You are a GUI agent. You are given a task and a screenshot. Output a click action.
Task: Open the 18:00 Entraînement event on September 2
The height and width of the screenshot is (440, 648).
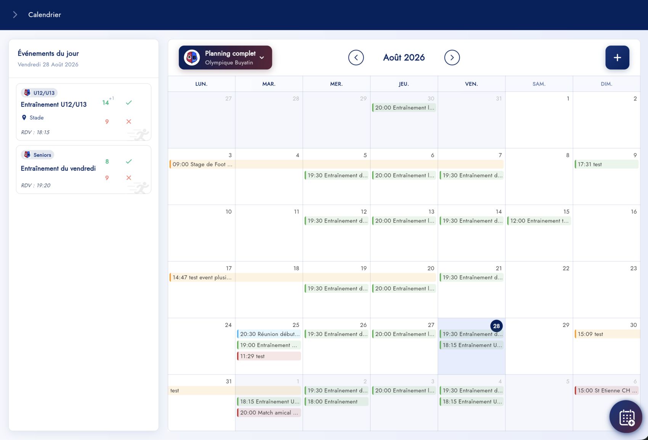click(337, 401)
